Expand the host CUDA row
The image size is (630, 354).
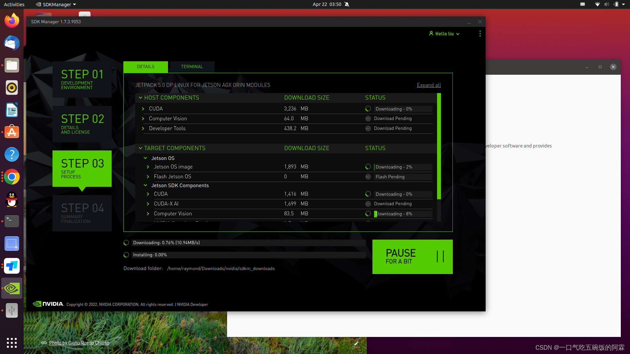(x=143, y=109)
